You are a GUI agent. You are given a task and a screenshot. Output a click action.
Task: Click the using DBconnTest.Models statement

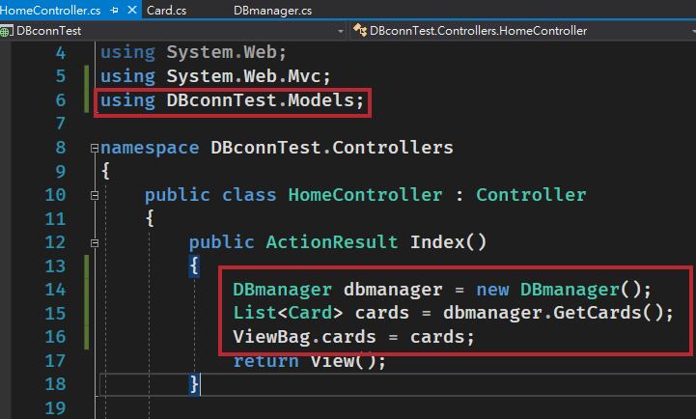(x=232, y=100)
